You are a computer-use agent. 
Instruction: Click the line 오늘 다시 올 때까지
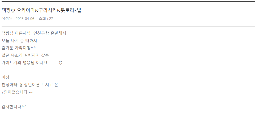coord(19,41)
